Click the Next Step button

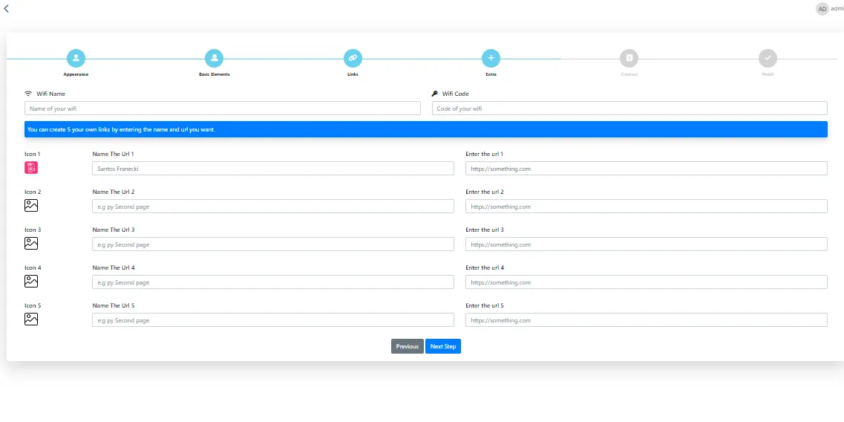point(443,346)
